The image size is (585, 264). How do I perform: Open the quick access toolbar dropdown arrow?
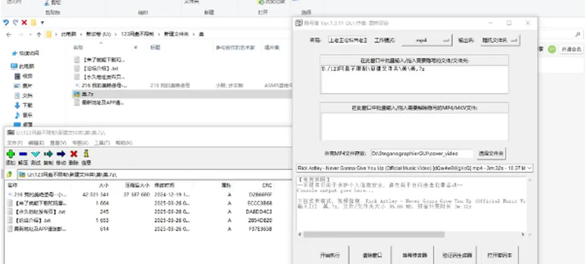[42, 23]
